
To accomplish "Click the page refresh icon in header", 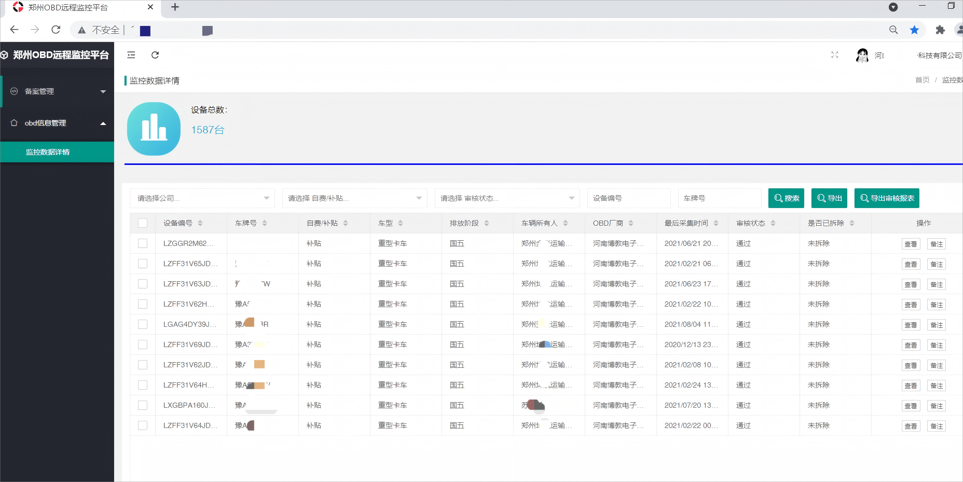I will (155, 55).
